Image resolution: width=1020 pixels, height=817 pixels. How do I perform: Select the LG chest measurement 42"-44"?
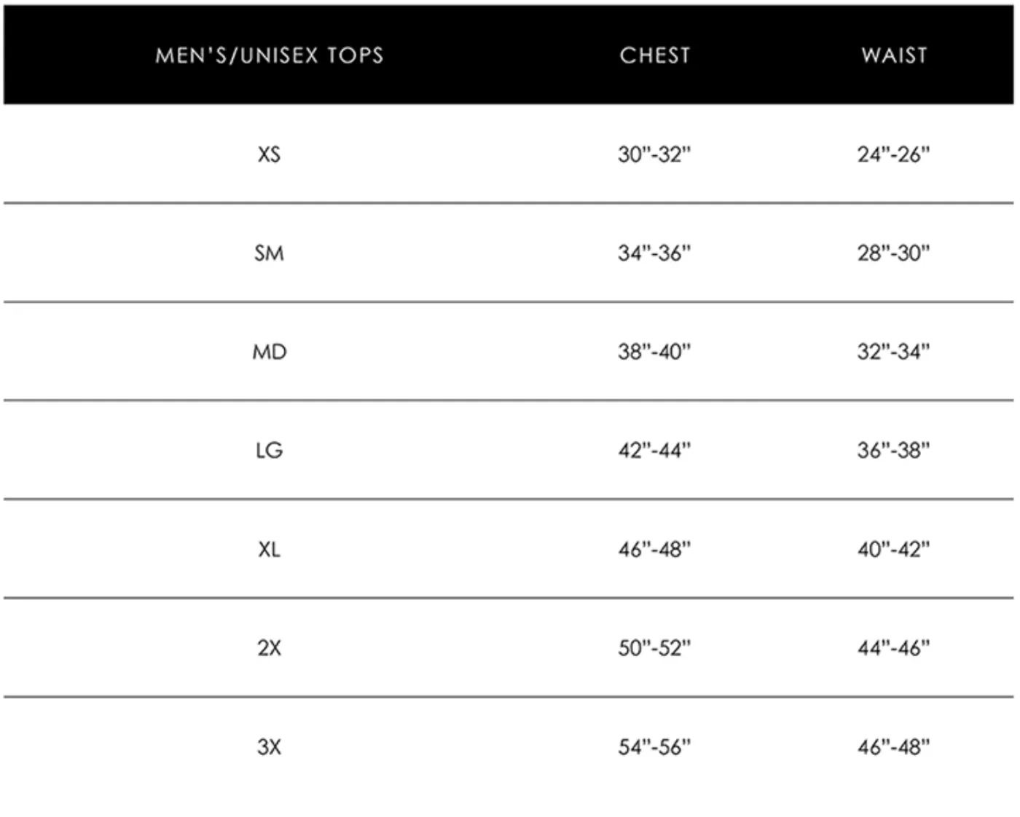coord(654,451)
